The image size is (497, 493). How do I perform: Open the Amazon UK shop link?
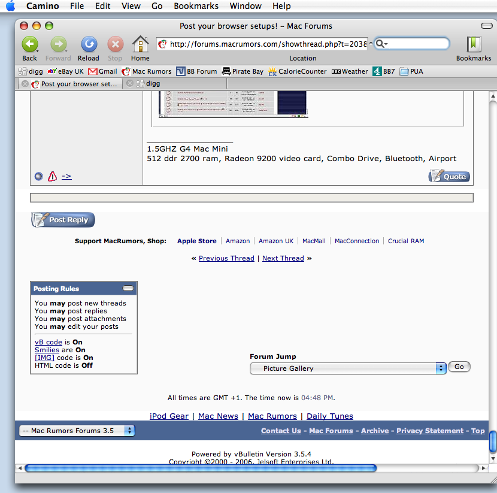[276, 241]
